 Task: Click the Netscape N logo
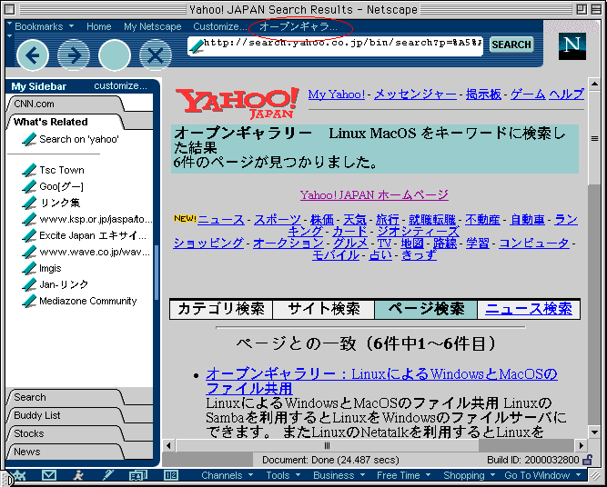tap(572, 46)
